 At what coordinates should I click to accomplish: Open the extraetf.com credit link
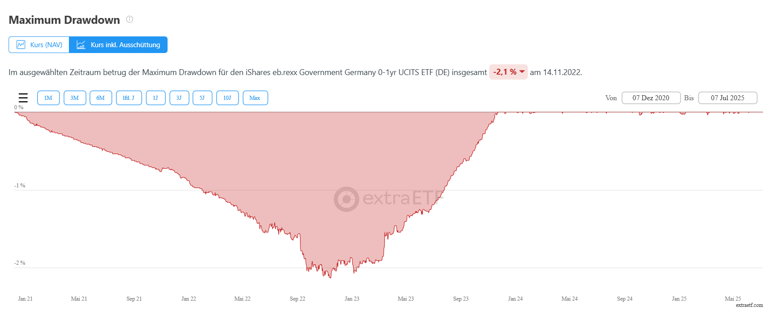coord(749,305)
